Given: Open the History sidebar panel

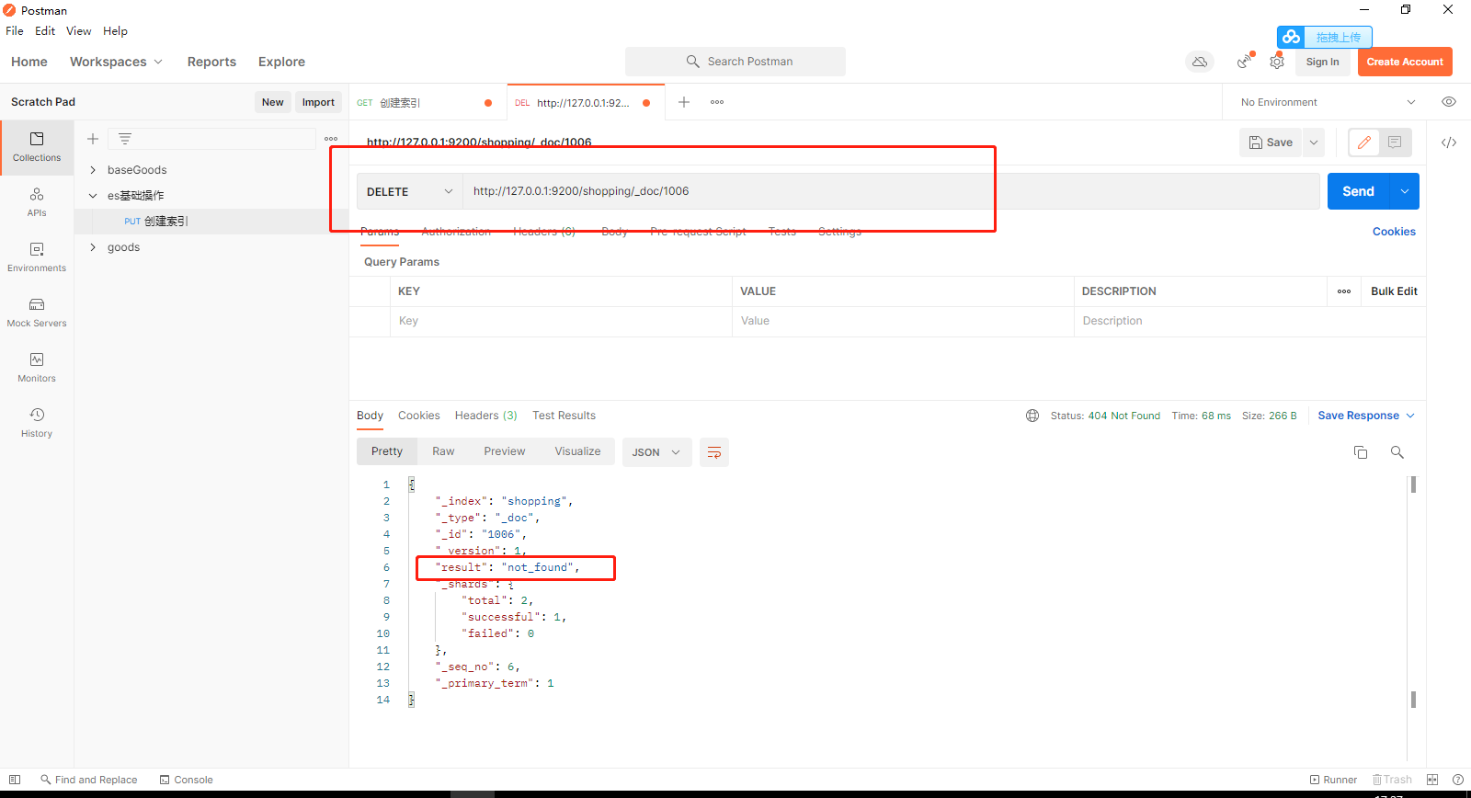Looking at the screenshot, I should [37, 423].
